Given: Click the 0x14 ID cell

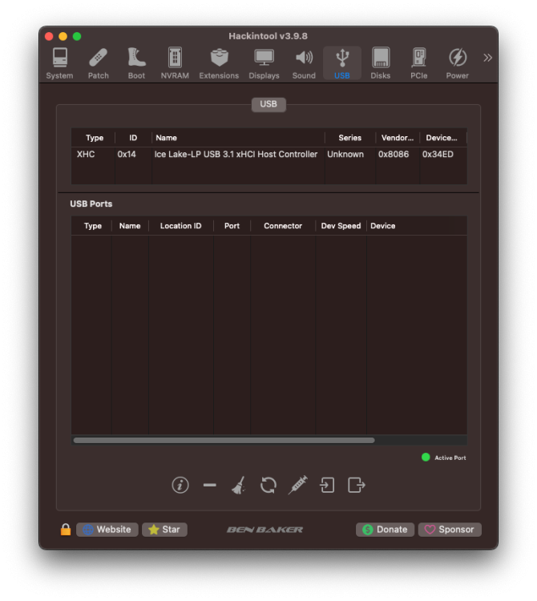Looking at the screenshot, I should point(127,154).
